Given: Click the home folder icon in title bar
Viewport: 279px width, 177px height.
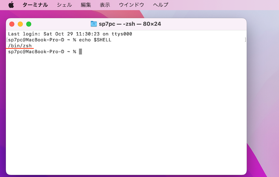Looking at the screenshot, I should [94, 24].
